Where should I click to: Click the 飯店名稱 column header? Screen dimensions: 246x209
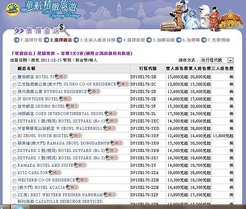click(27, 68)
